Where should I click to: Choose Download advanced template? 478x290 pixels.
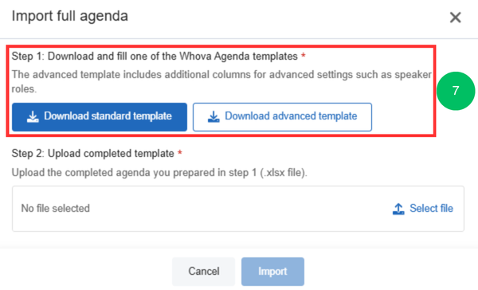click(x=282, y=117)
